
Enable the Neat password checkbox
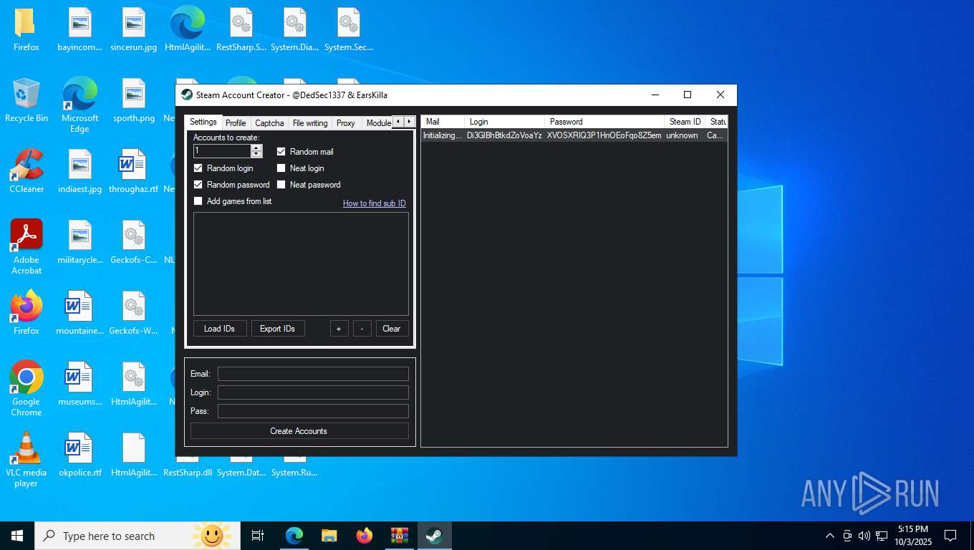(x=281, y=185)
